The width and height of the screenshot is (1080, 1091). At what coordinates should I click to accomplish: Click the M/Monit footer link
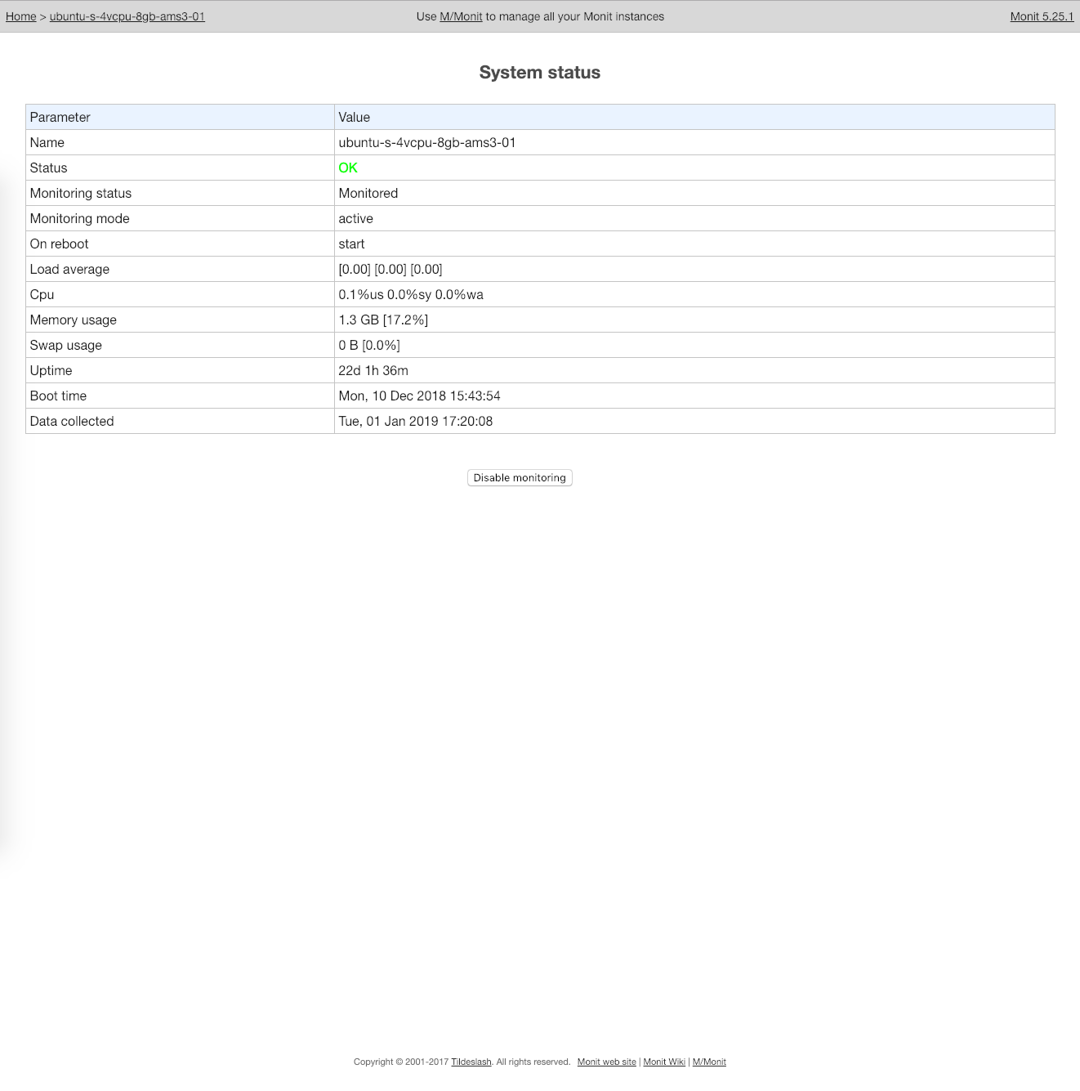point(709,1062)
